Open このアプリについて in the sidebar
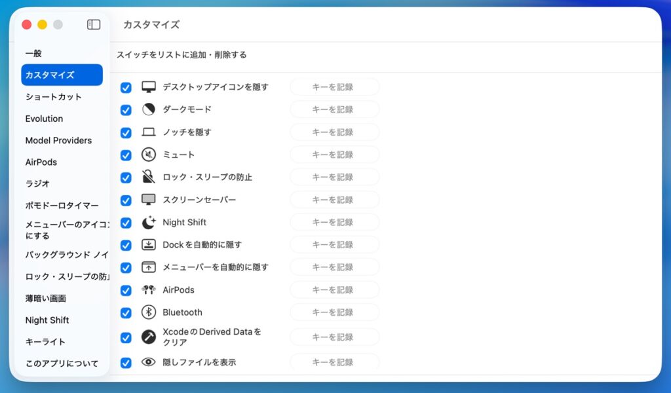The width and height of the screenshot is (671, 393). tap(62, 364)
